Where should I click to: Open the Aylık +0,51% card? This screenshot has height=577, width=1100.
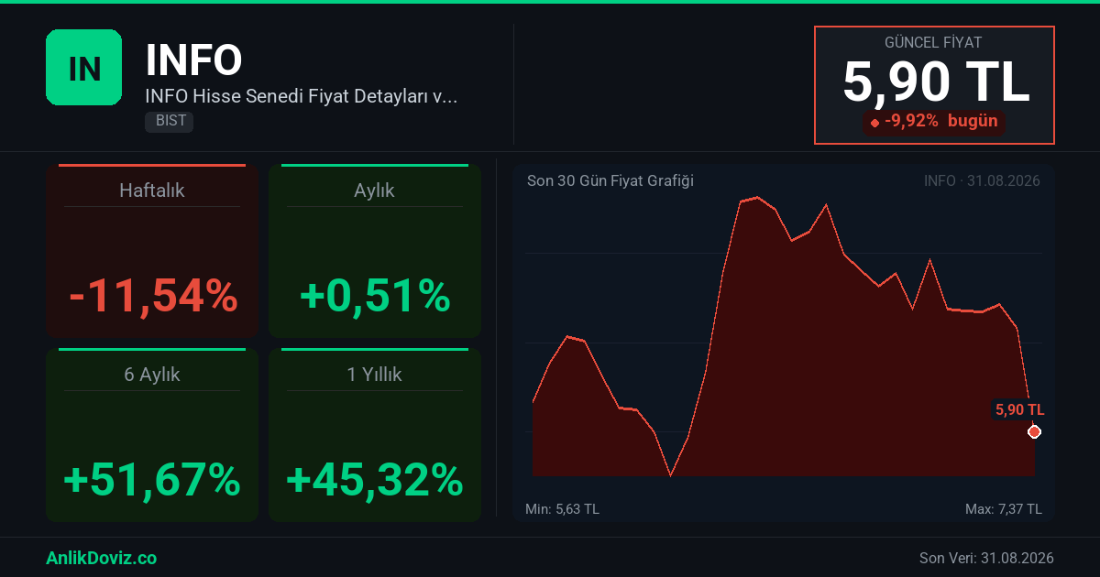pyautogui.click(x=375, y=251)
